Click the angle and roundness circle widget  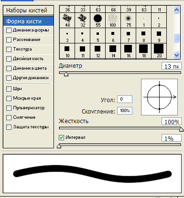159,97
